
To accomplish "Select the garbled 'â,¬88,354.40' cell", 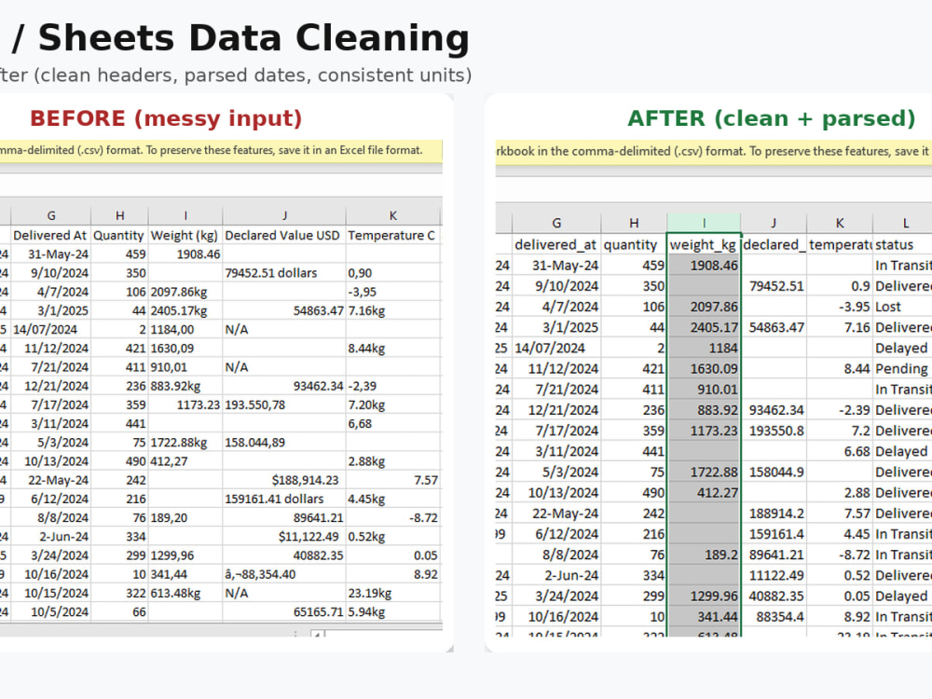I will [x=284, y=574].
